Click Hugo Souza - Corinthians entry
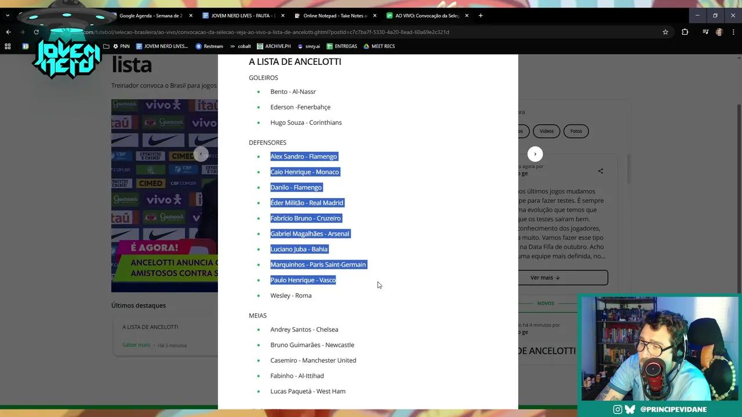Viewport: 742px width, 417px height. pyautogui.click(x=306, y=123)
